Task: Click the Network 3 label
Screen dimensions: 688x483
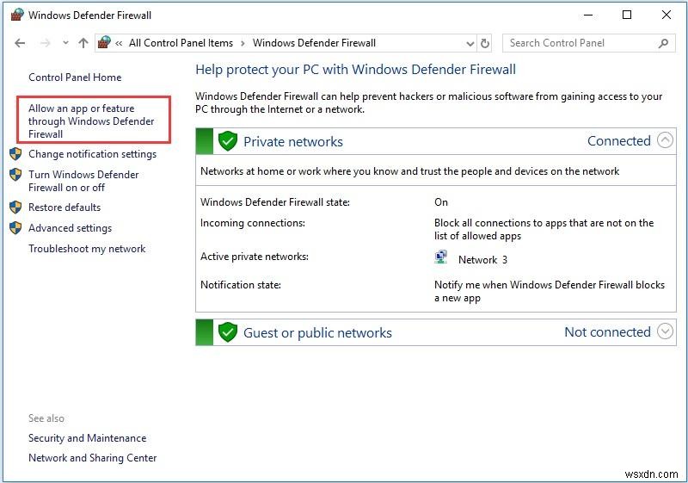Action: [x=482, y=260]
